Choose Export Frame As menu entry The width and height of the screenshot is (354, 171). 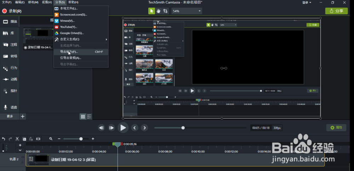coord(81,52)
